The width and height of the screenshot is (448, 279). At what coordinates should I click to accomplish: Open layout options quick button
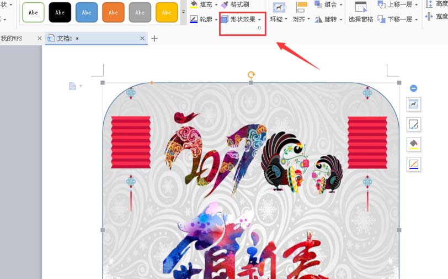(x=413, y=104)
